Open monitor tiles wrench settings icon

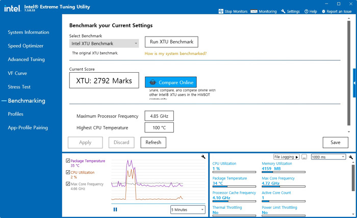click(351, 157)
